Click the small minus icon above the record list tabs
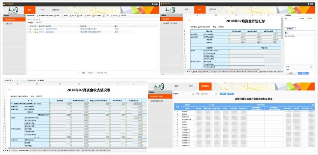Image resolution: width=318 pixels, height=155 pixels. tap(32, 20)
